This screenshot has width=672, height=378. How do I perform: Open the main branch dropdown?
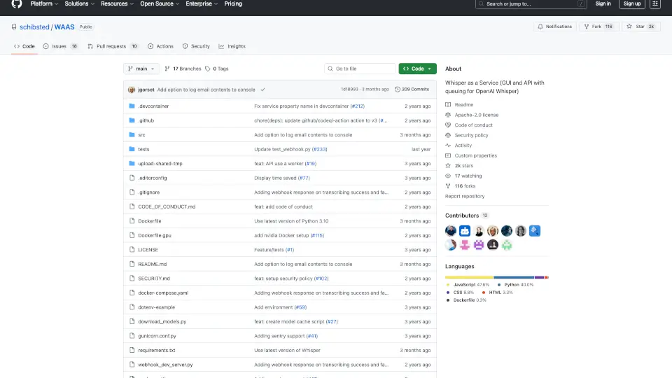(141, 69)
